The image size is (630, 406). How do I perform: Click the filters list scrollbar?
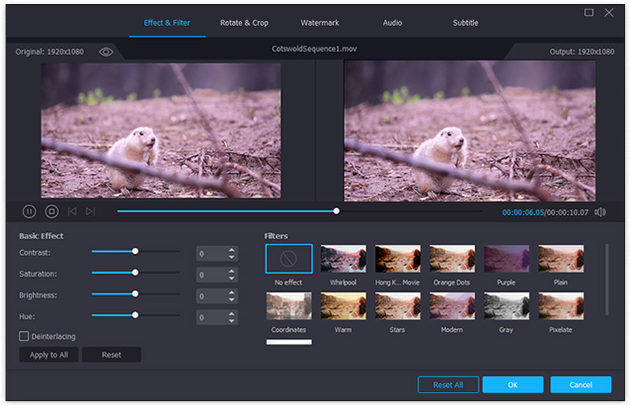coord(606,279)
